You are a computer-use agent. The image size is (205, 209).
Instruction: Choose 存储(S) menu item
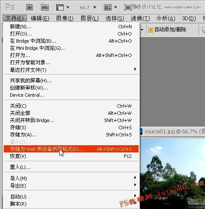tap(71, 128)
